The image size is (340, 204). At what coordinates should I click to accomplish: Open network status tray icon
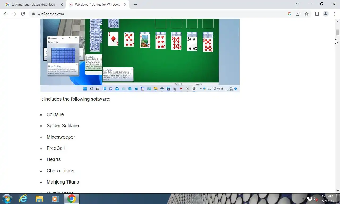pyautogui.click(x=309, y=199)
